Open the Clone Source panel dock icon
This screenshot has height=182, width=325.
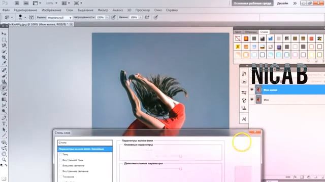tap(244, 108)
